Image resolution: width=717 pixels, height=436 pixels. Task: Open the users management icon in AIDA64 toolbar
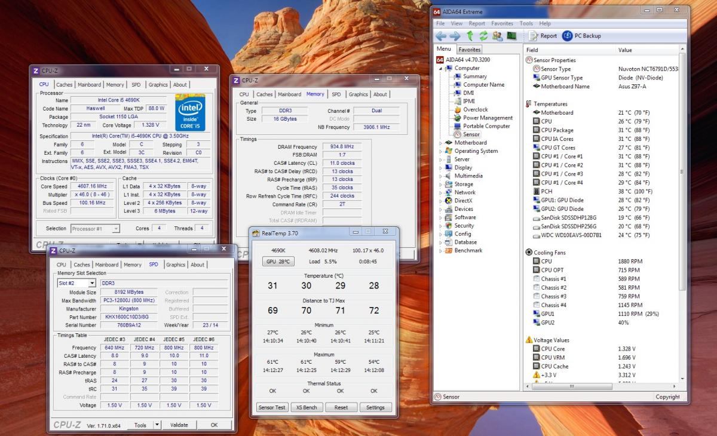(x=497, y=36)
